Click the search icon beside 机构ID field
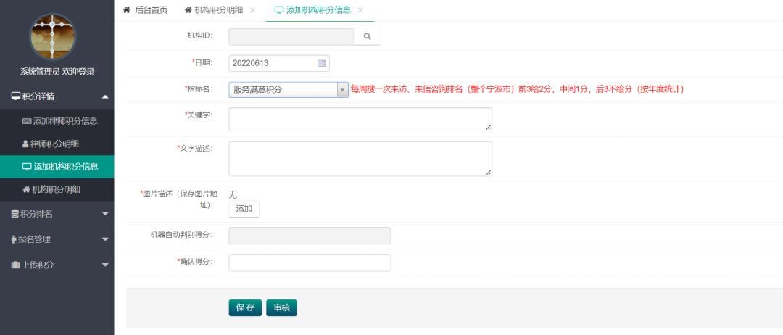Screen dimensions: 783x335 coord(367,36)
